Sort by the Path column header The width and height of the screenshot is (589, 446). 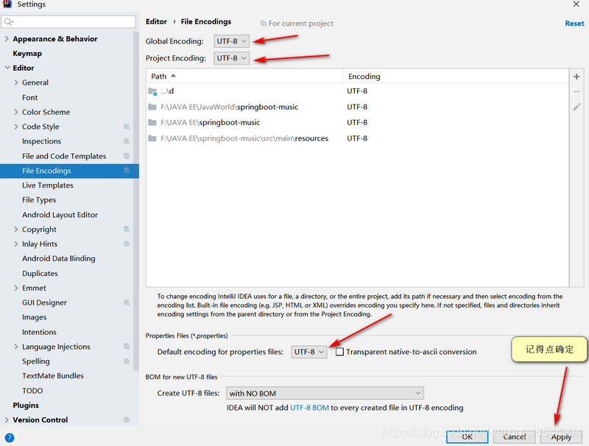point(244,77)
